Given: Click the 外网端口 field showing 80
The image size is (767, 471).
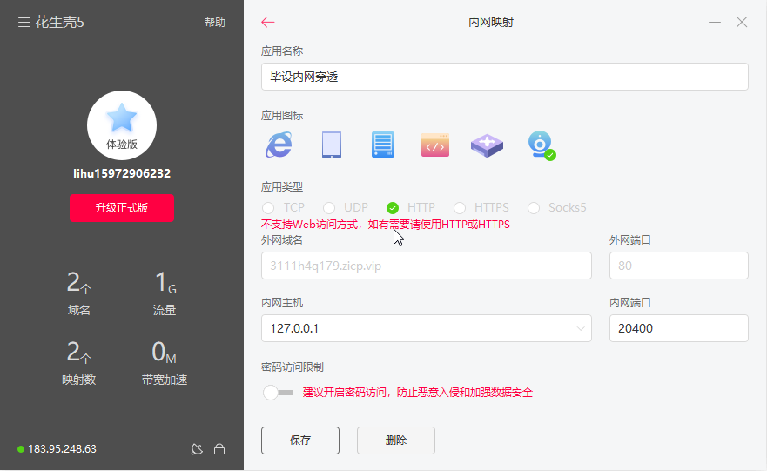Looking at the screenshot, I should 679,266.
